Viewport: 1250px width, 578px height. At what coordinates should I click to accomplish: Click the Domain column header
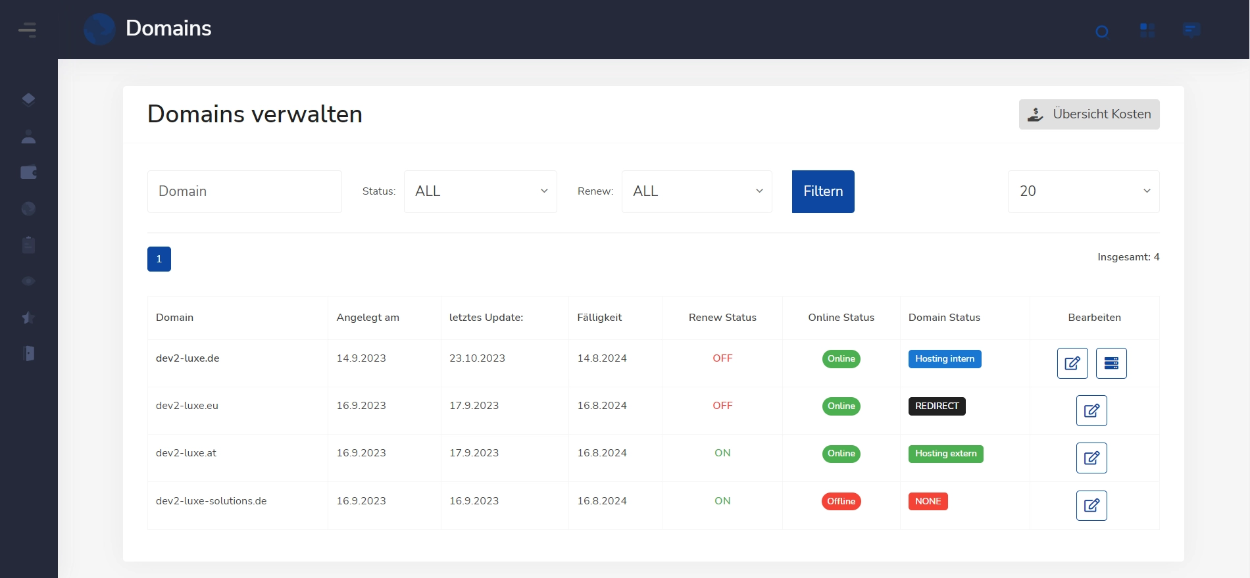tap(174, 318)
